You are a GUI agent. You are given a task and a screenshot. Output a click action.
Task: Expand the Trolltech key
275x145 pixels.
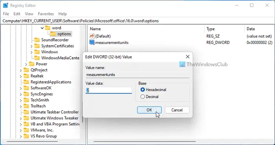pos(21,106)
